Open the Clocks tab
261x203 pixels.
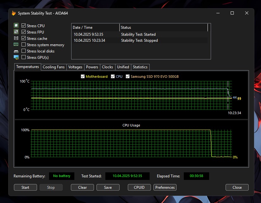(107, 67)
